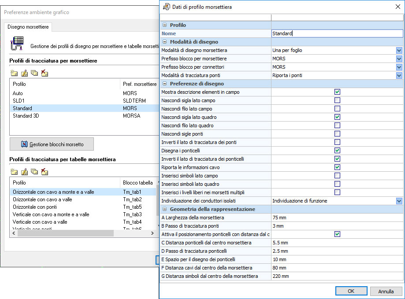This screenshot has height=299, width=405.
Task: Click edit profile pencil icon for tabelle morsettiera
Action: point(24,172)
